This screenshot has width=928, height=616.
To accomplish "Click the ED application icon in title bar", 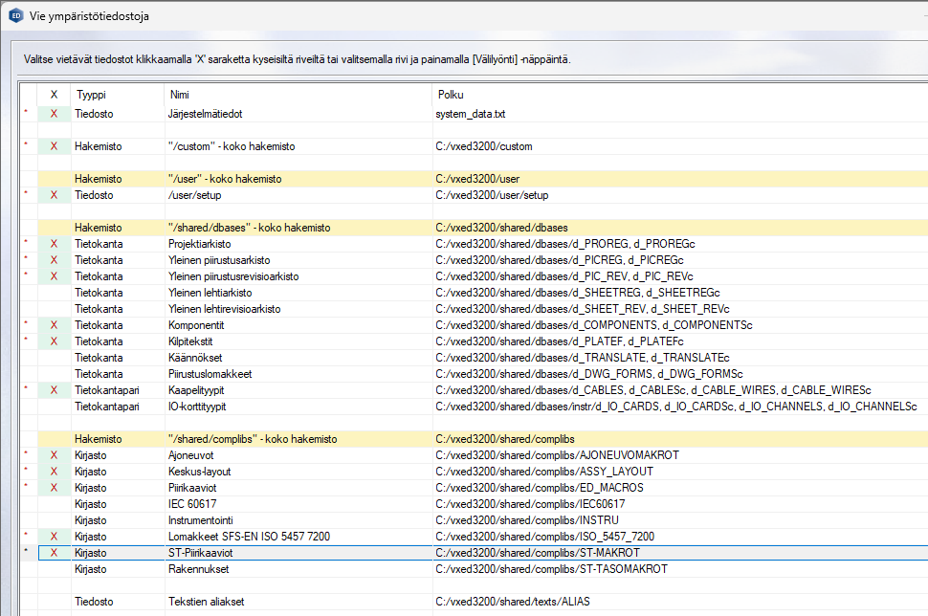I will pyautogui.click(x=16, y=15).
